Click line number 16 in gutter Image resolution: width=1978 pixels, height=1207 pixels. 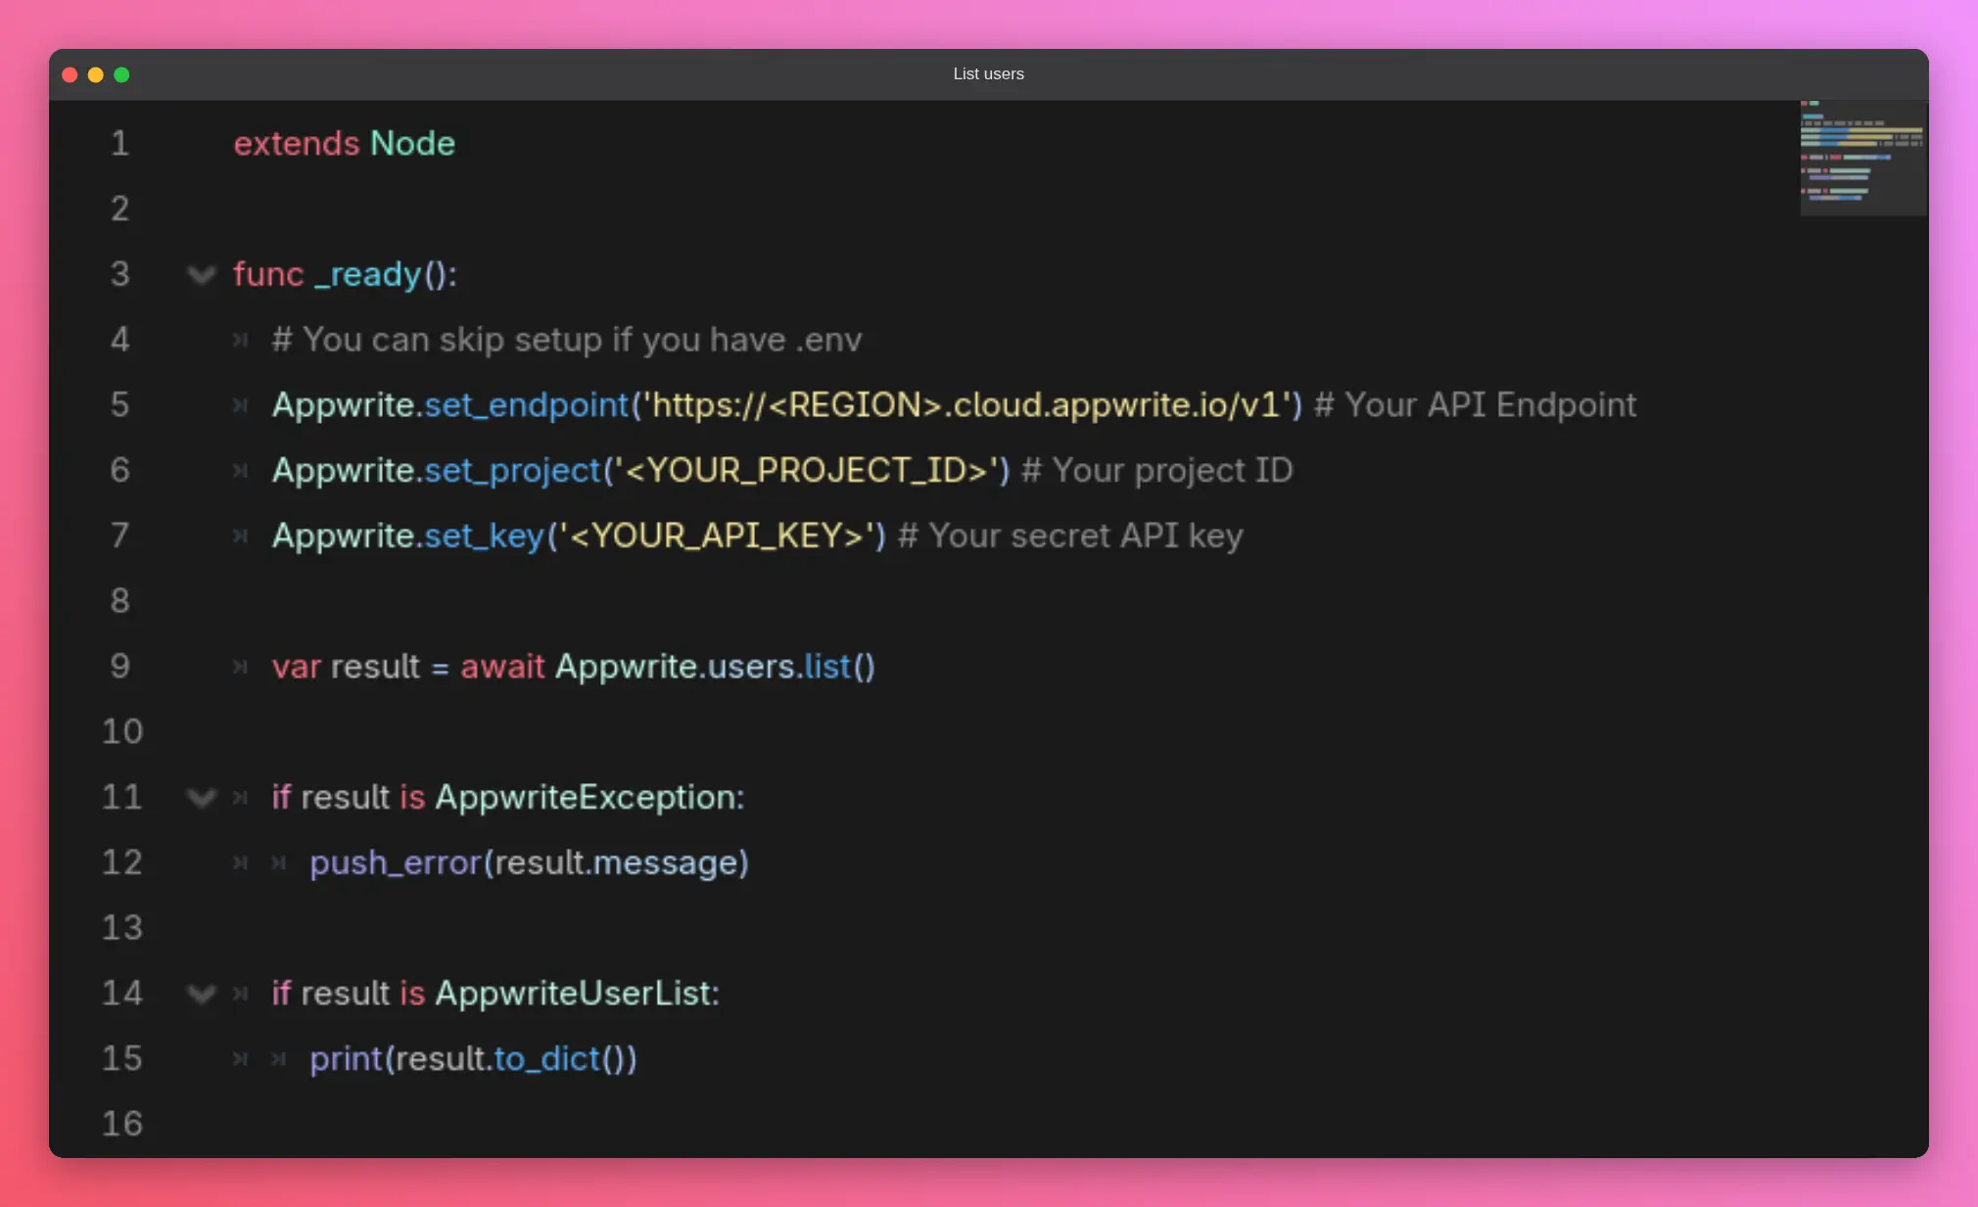click(x=122, y=1123)
